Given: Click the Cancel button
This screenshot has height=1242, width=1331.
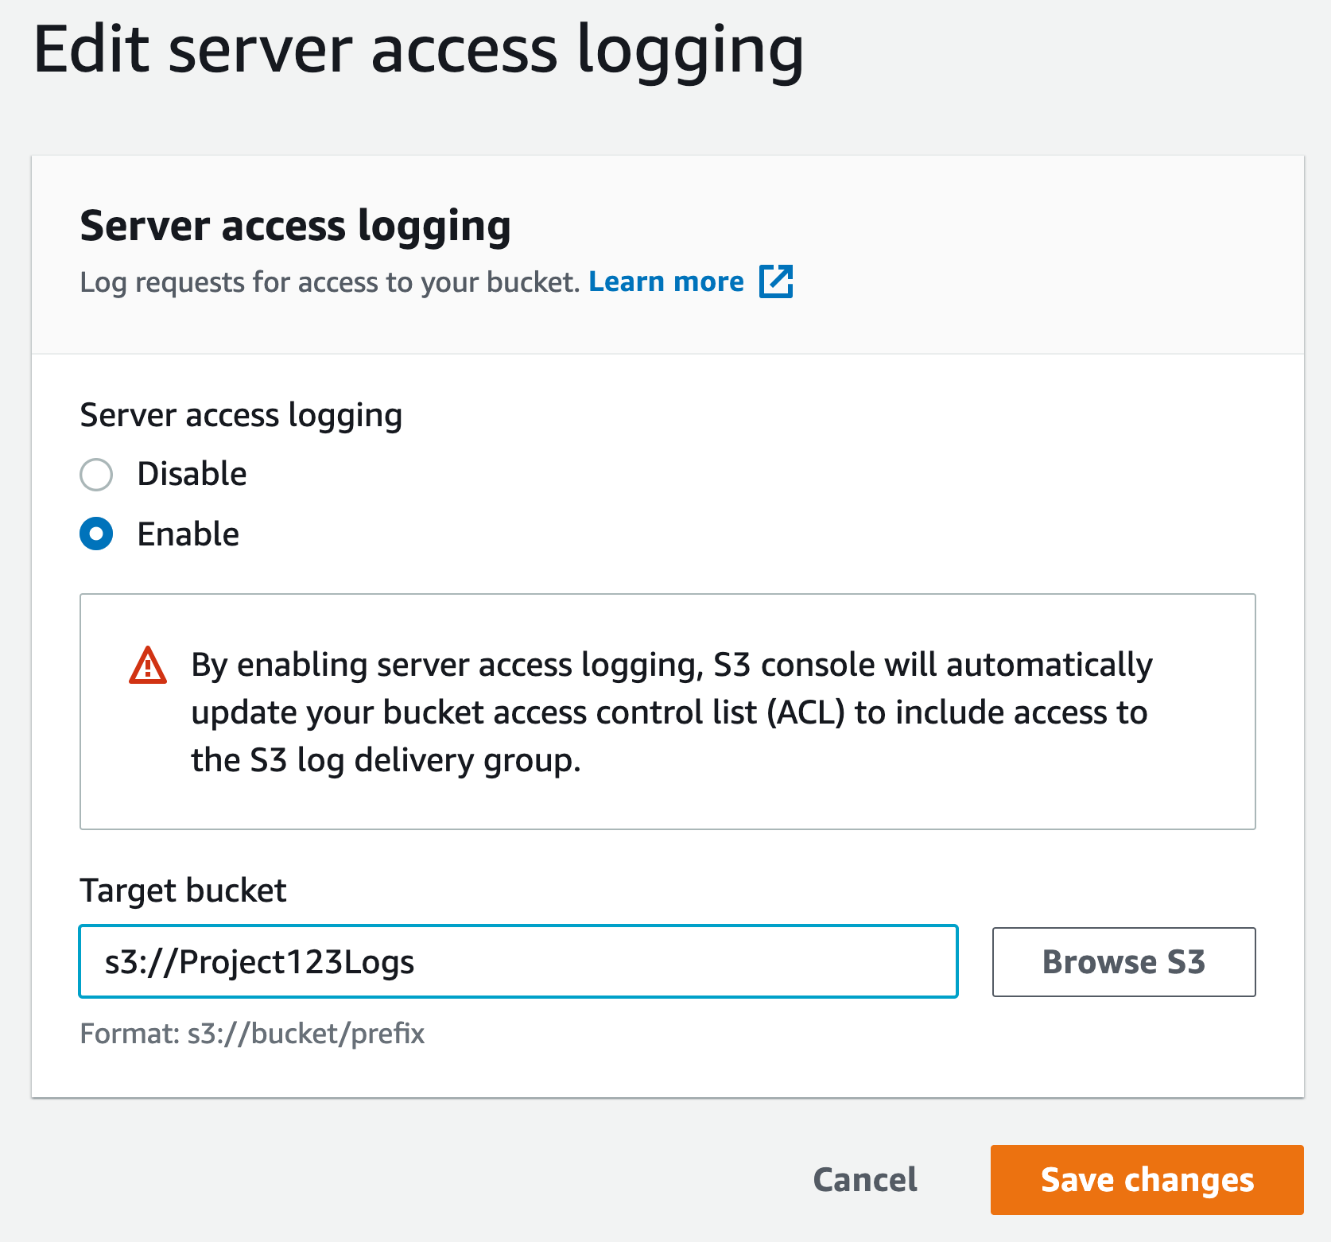Looking at the screenshot, I should (863, 1180).
